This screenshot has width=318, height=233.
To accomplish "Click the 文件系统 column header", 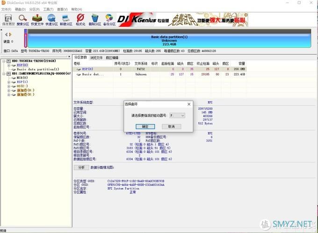I will [141, 64].
